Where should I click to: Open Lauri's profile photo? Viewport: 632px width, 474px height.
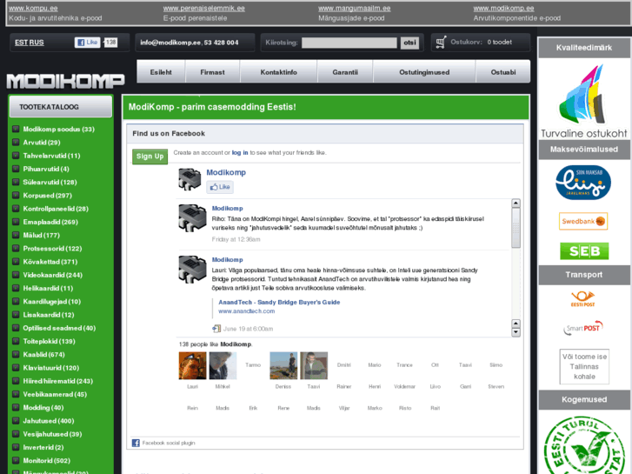tap(192, 365)
